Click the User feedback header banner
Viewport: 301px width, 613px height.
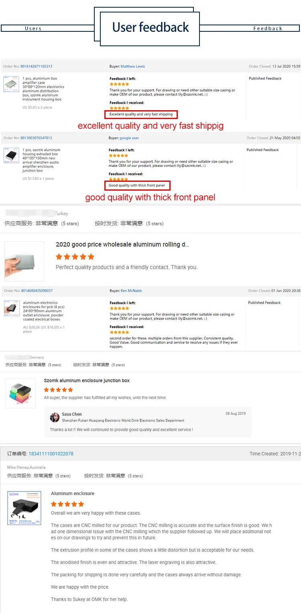tap(150, 28)
